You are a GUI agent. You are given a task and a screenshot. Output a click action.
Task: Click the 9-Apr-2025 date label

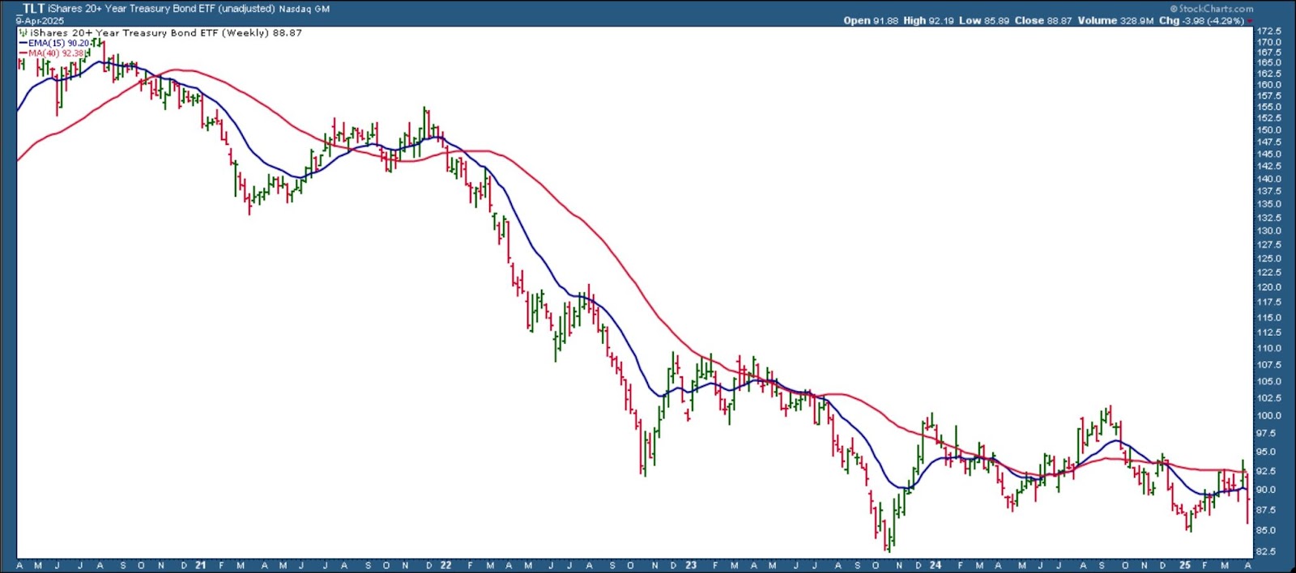pos(40,21)
